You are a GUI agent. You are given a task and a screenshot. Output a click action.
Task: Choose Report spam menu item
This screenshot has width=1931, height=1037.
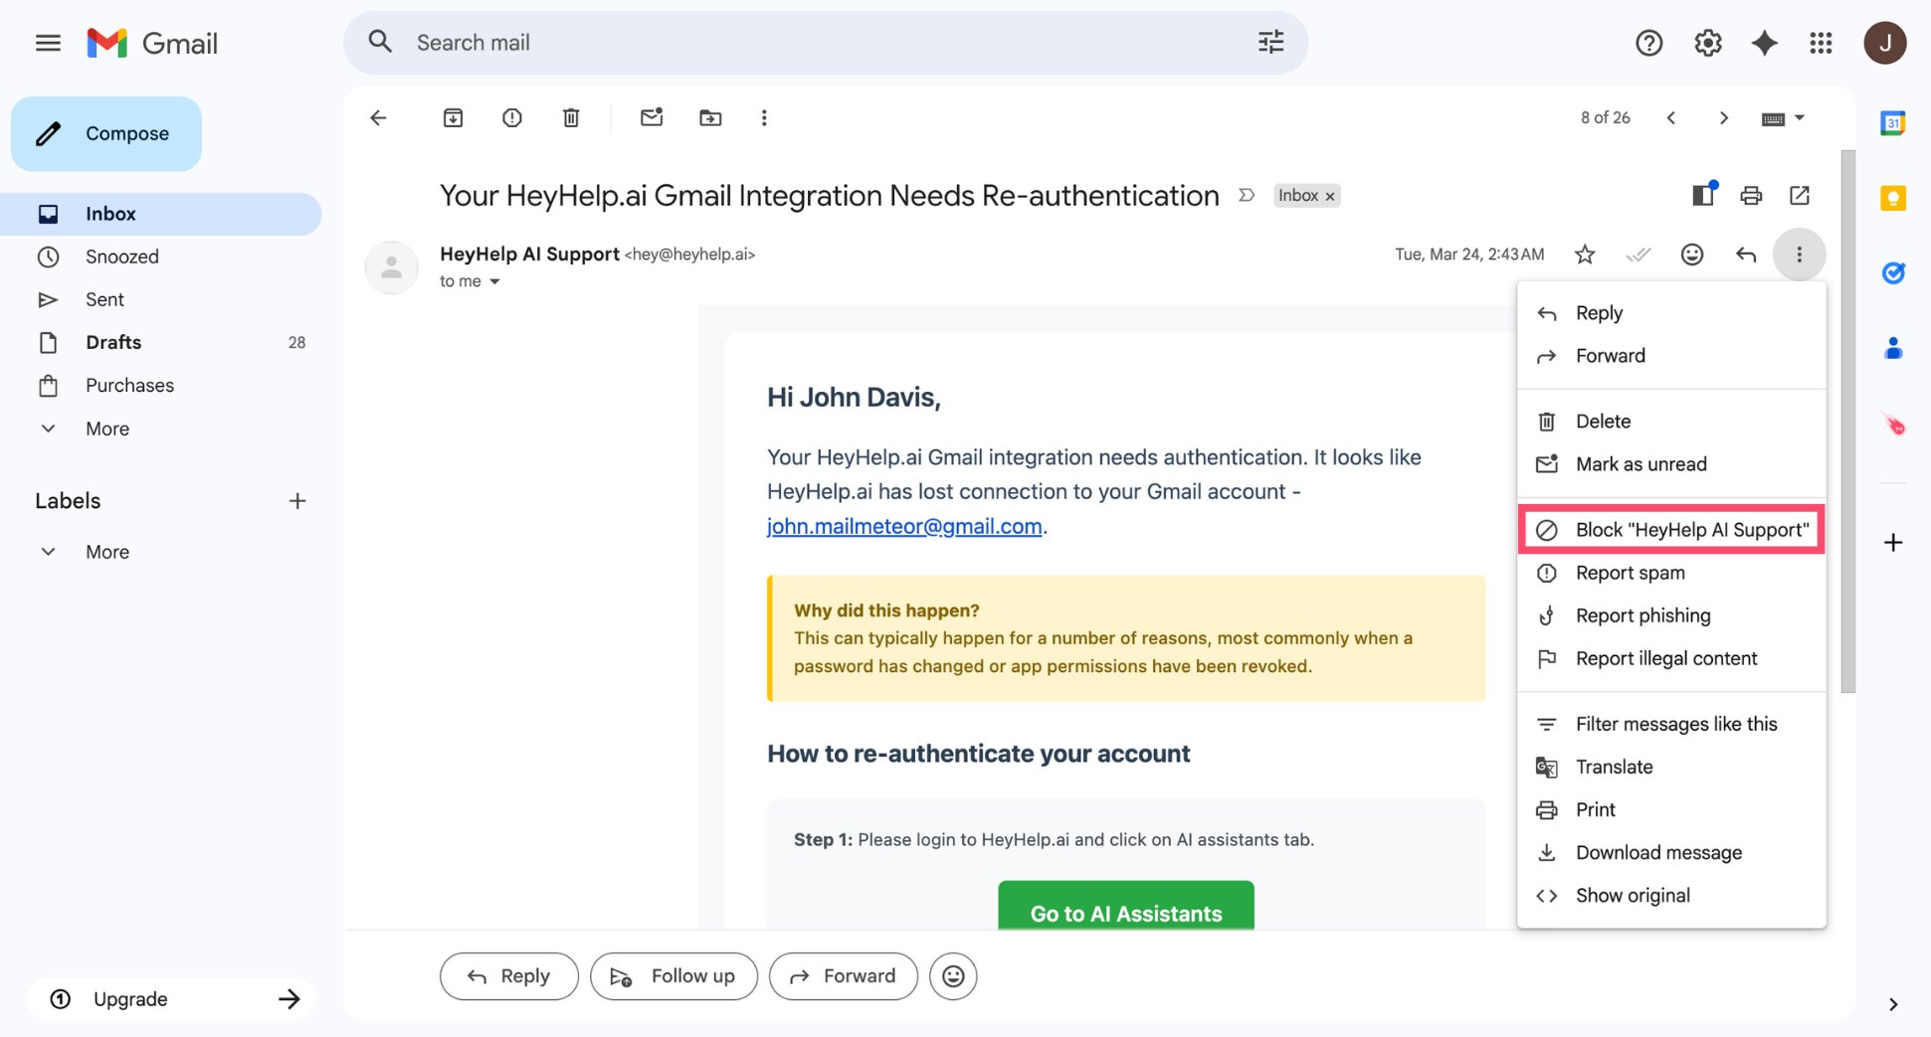click(x=1671, y=573)
